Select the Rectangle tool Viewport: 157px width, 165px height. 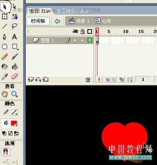15,46
